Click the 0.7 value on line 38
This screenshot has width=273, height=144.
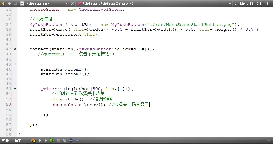[249, 29]
